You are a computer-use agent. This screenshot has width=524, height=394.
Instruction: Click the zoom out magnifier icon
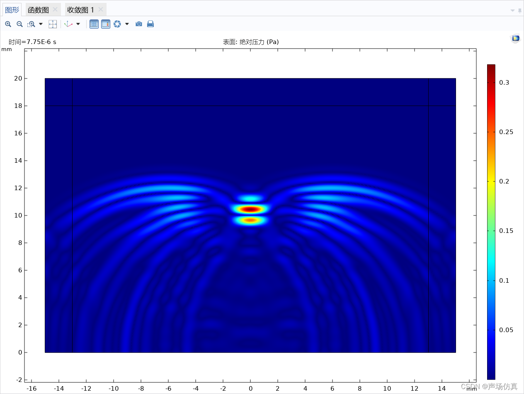point(19,24)
